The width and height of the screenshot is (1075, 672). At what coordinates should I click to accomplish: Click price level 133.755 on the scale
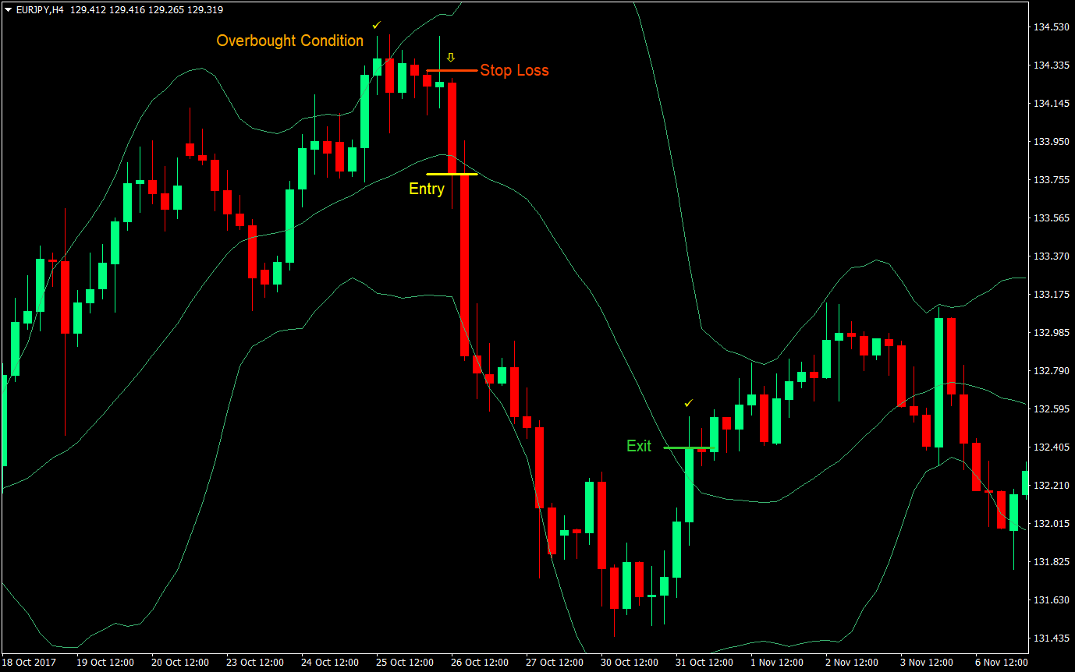pos(1051,180)
